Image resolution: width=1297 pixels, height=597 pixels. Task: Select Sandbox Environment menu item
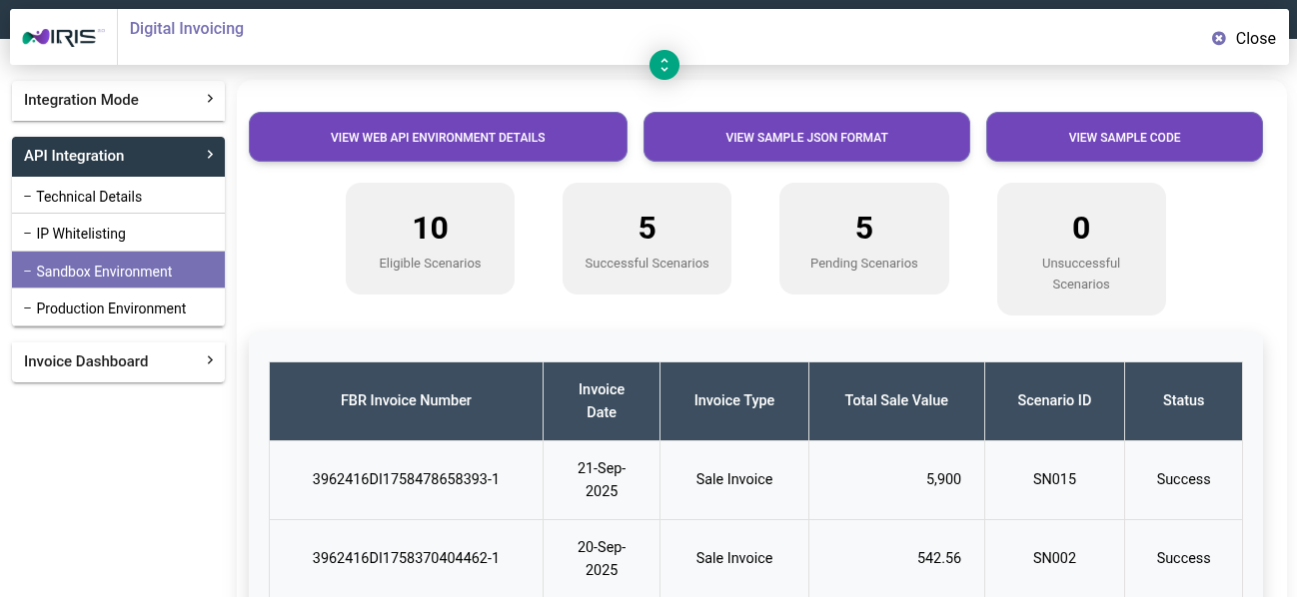click(x=118, y=271)
